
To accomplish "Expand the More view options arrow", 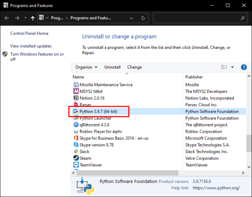I will 232,67.
